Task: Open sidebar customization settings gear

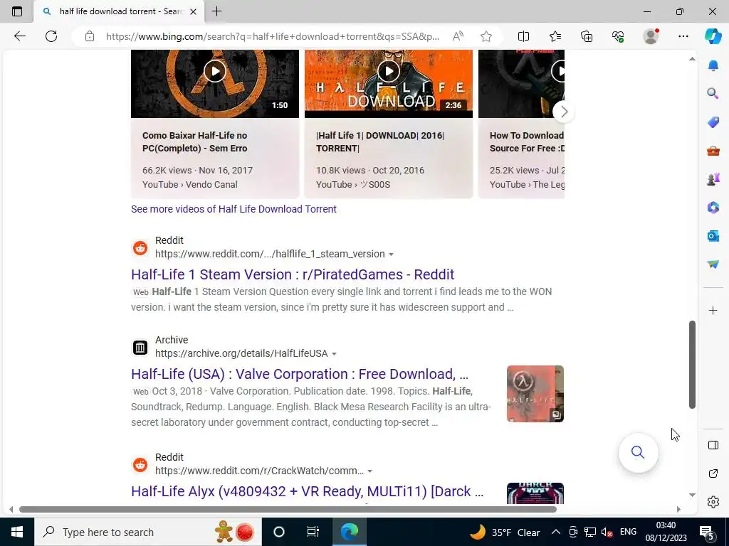Action: pyautogui.click(x=713, y=502)
